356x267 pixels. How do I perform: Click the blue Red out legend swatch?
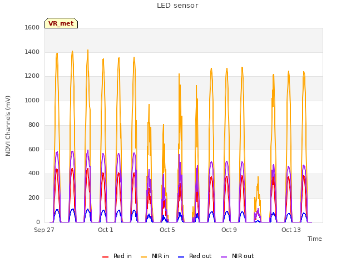point(181,257)
